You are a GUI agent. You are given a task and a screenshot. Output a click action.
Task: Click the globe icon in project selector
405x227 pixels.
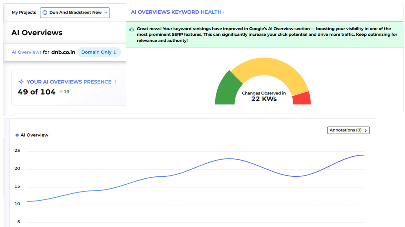pyautogui.click(x=45, y=13)
